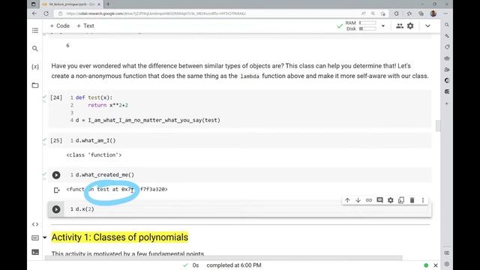Click the Read aloud icon in address bar

pyautogui.click(x=363, y=13)
